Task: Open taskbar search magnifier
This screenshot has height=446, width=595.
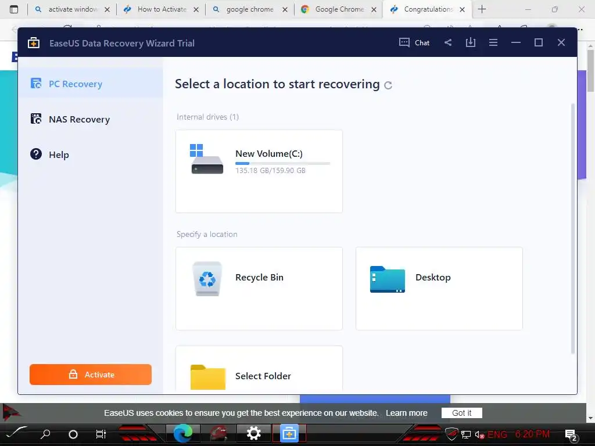Action: click(45, 434)
